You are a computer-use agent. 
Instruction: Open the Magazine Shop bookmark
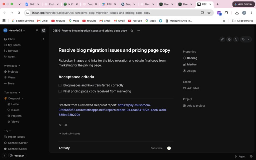point(179,21)
